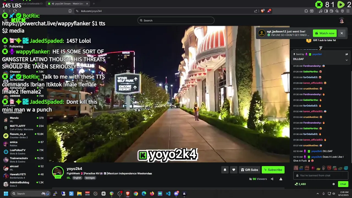
Task: Switch to the yoyo2k4 Stream browser tab
Action: [68, 4]
